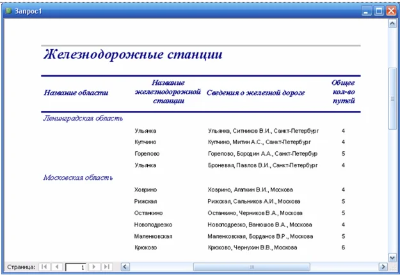Click the page number input field
400x275 pixels.
click(76, 267)
